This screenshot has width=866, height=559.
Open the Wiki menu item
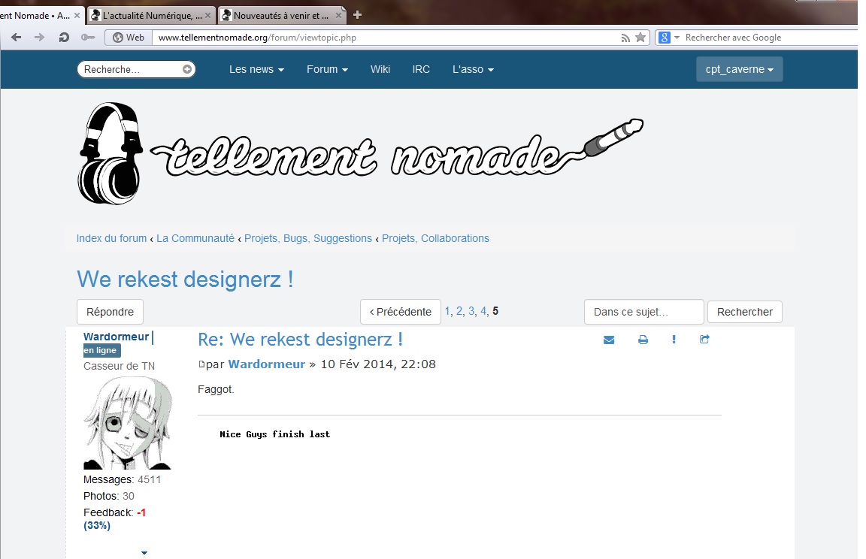tap(380, 69)
